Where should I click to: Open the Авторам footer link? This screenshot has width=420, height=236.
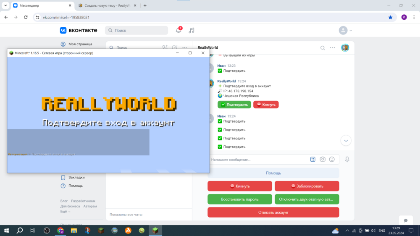point(90,206)
